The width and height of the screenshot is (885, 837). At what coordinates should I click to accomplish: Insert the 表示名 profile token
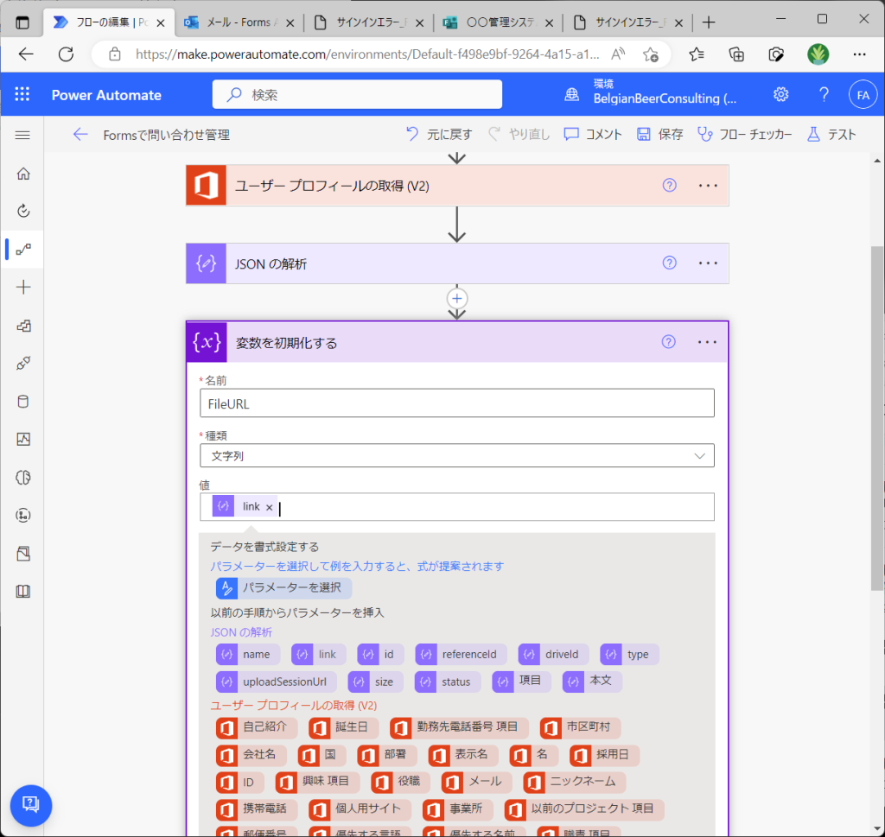tap(463, 754)
